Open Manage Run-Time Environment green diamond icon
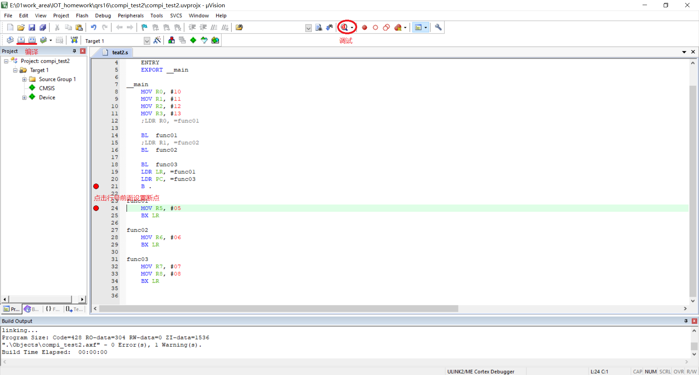699x375 pixels. click(193, 40)
